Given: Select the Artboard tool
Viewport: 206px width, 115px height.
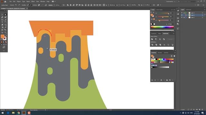Looking at the screenshot, I should point(2,33).
